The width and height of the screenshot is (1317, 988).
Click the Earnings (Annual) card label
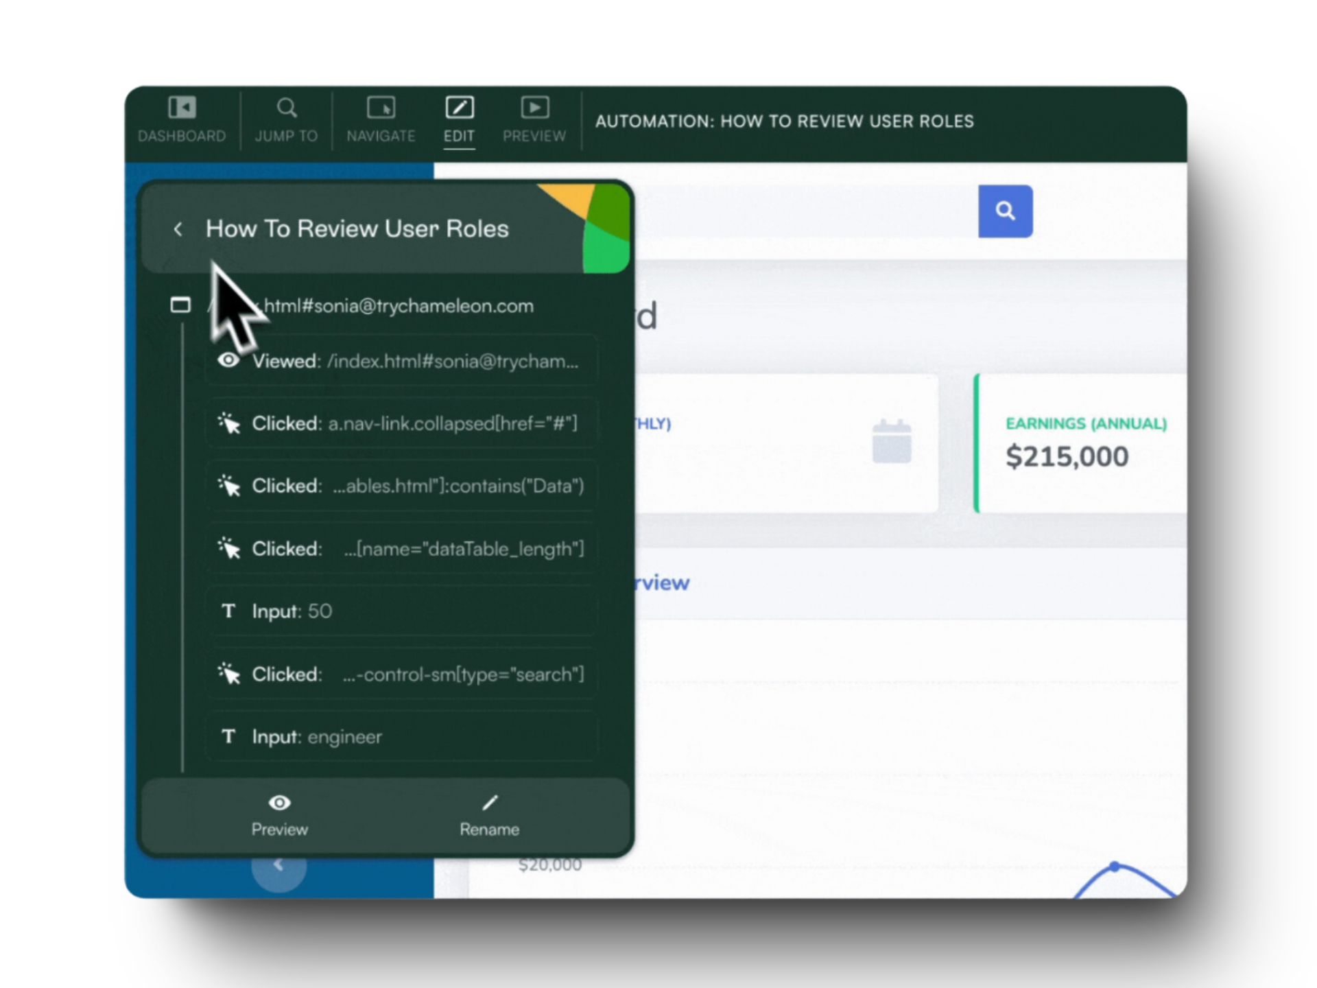(1086, 423)
